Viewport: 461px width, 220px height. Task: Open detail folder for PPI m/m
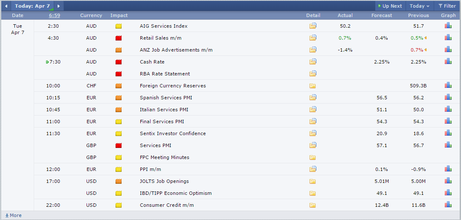[313, 169]
